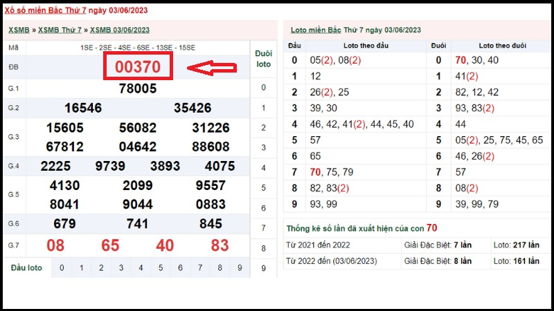Click 'Giải Đặc Biệt: 7 lần' statistic
554x311 pixels.
438,245
